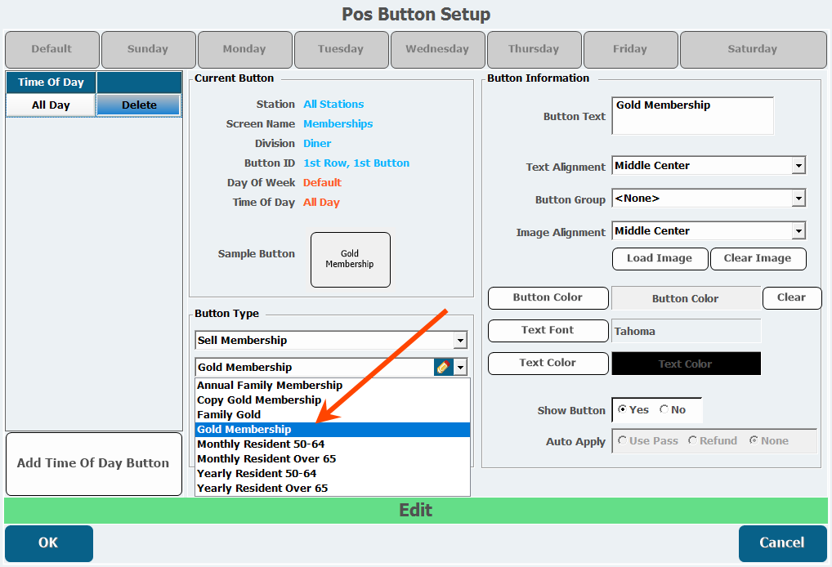The height and width of the screenshot is (567, 832).
Task: Click the Add Time Of Day Button
Action: point(94,464)
